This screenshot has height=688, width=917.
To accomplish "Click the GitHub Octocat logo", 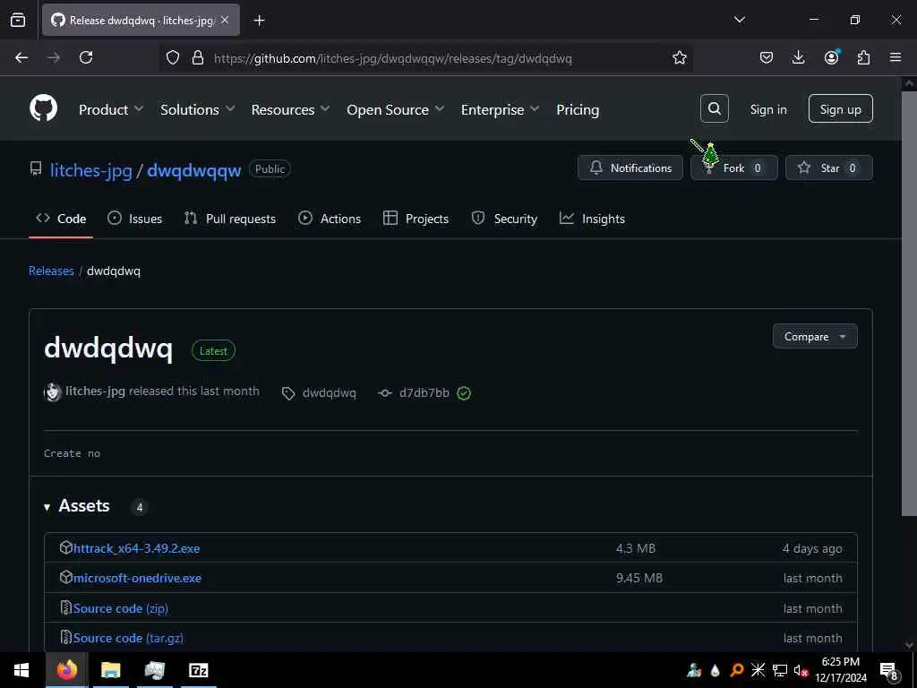I will point(43,108).
